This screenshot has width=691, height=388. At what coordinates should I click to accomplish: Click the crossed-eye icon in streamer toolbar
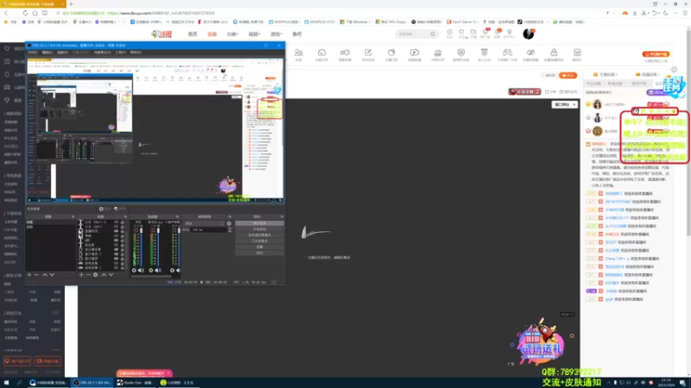click(x=530, y=53)
